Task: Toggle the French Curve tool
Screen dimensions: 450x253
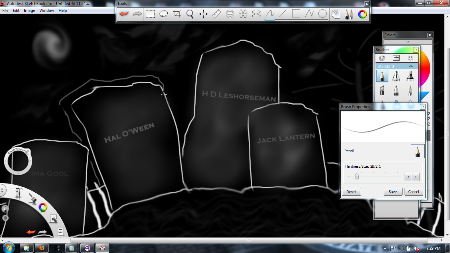Action: coord(243,14)
